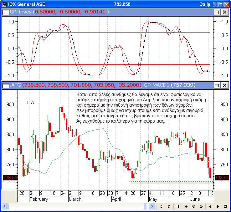Close the GP-Inves indicator pane

(225, 12)
